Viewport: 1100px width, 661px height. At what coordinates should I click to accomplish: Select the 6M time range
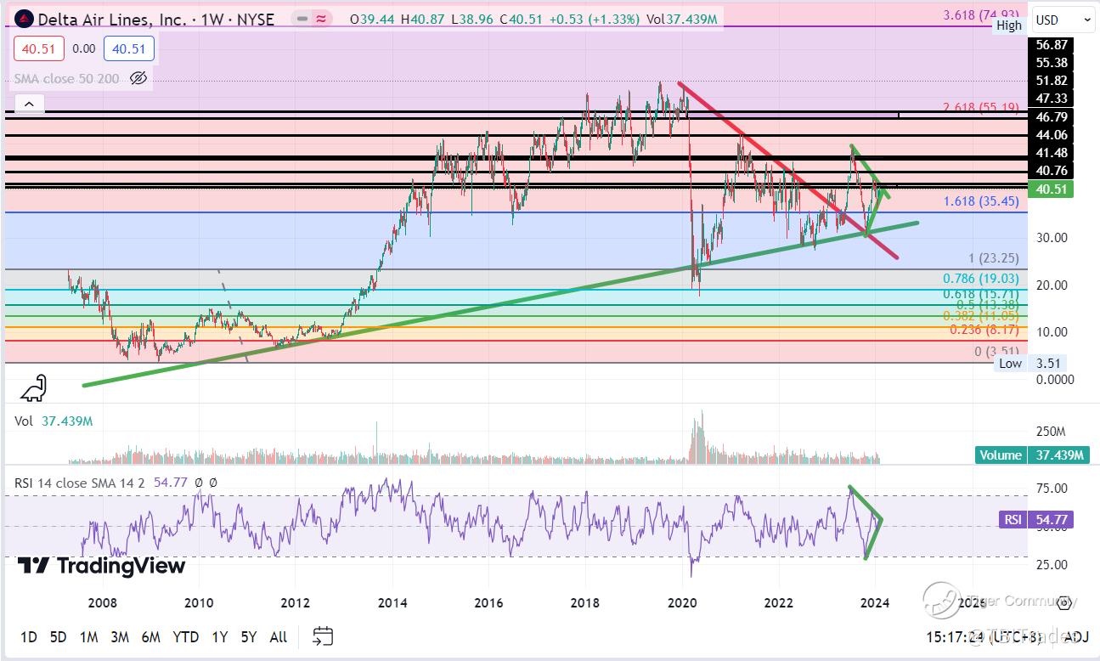tap(150, 636)
